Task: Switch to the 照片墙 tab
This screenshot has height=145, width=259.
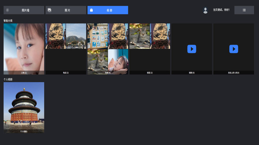Action: pos(24,10)
